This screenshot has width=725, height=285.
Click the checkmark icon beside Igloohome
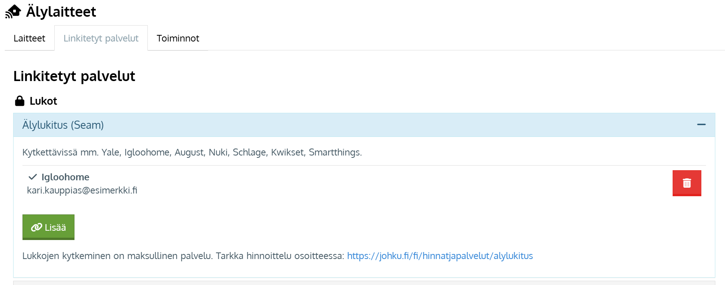[33, 177]
